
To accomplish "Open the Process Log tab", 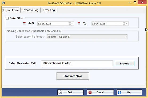I will (x=31, y=10).
